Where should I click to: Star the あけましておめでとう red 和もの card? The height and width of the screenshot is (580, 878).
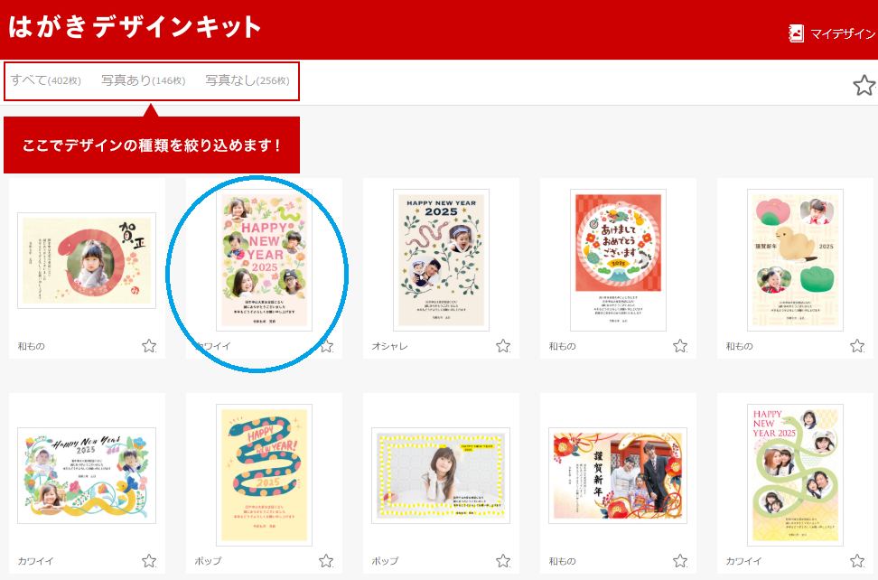680,346
